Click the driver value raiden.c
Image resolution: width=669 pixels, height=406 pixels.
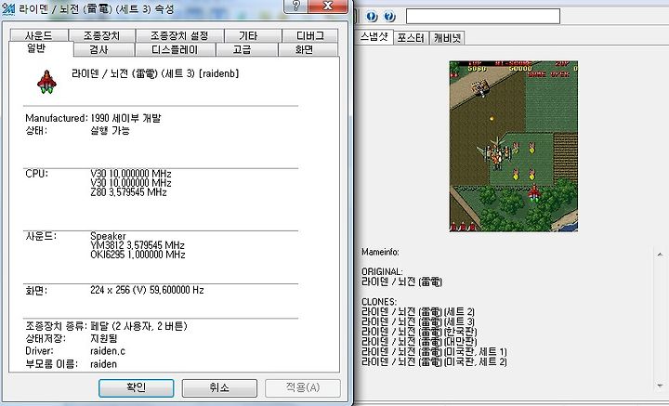click(108, 351)
